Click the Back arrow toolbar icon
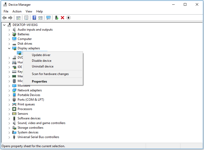The height and width of the screenshot is (150, 204). tap(4, 18)
